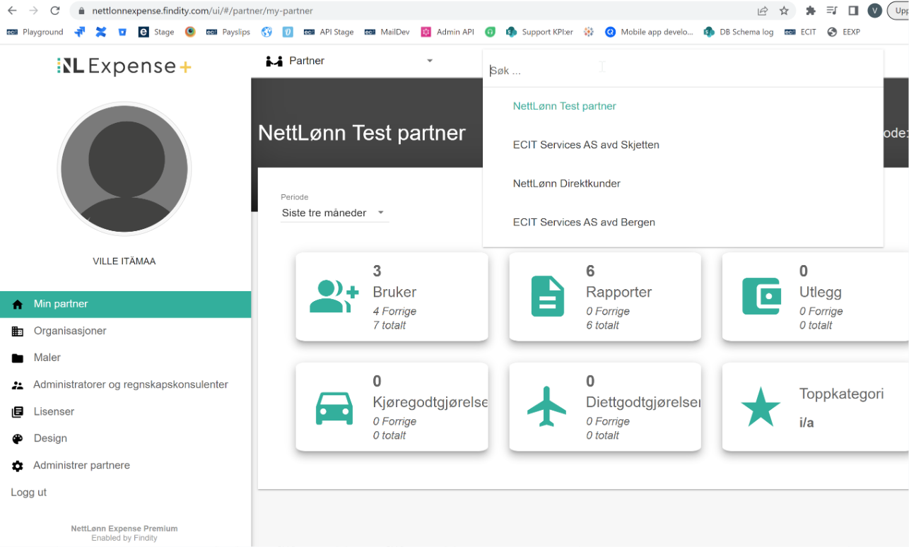Bookmark the page with the star icon
Viewport: 909px width, 547px height.
pyautogui.click(x=784, y=11)
